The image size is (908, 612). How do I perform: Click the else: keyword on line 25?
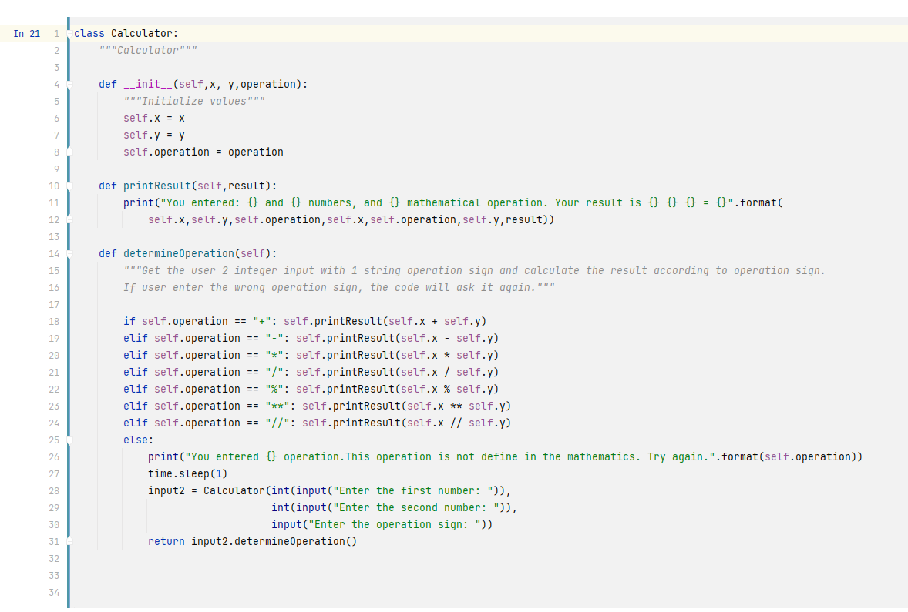[x=139, y=440]
